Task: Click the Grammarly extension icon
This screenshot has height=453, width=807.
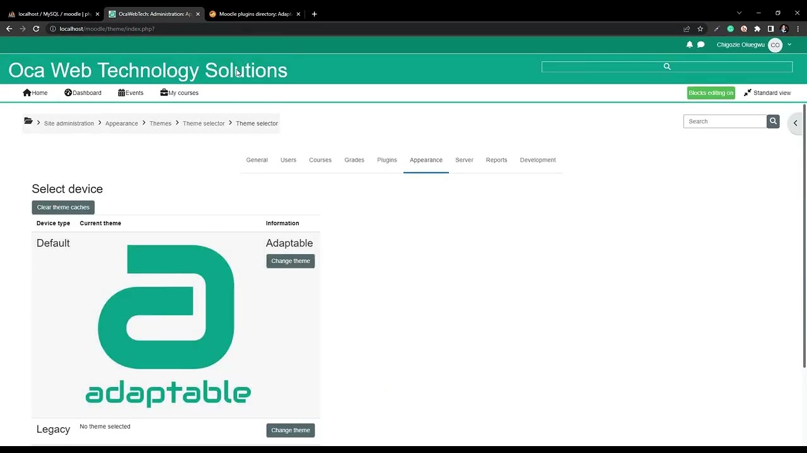Action: pos(731,29)
